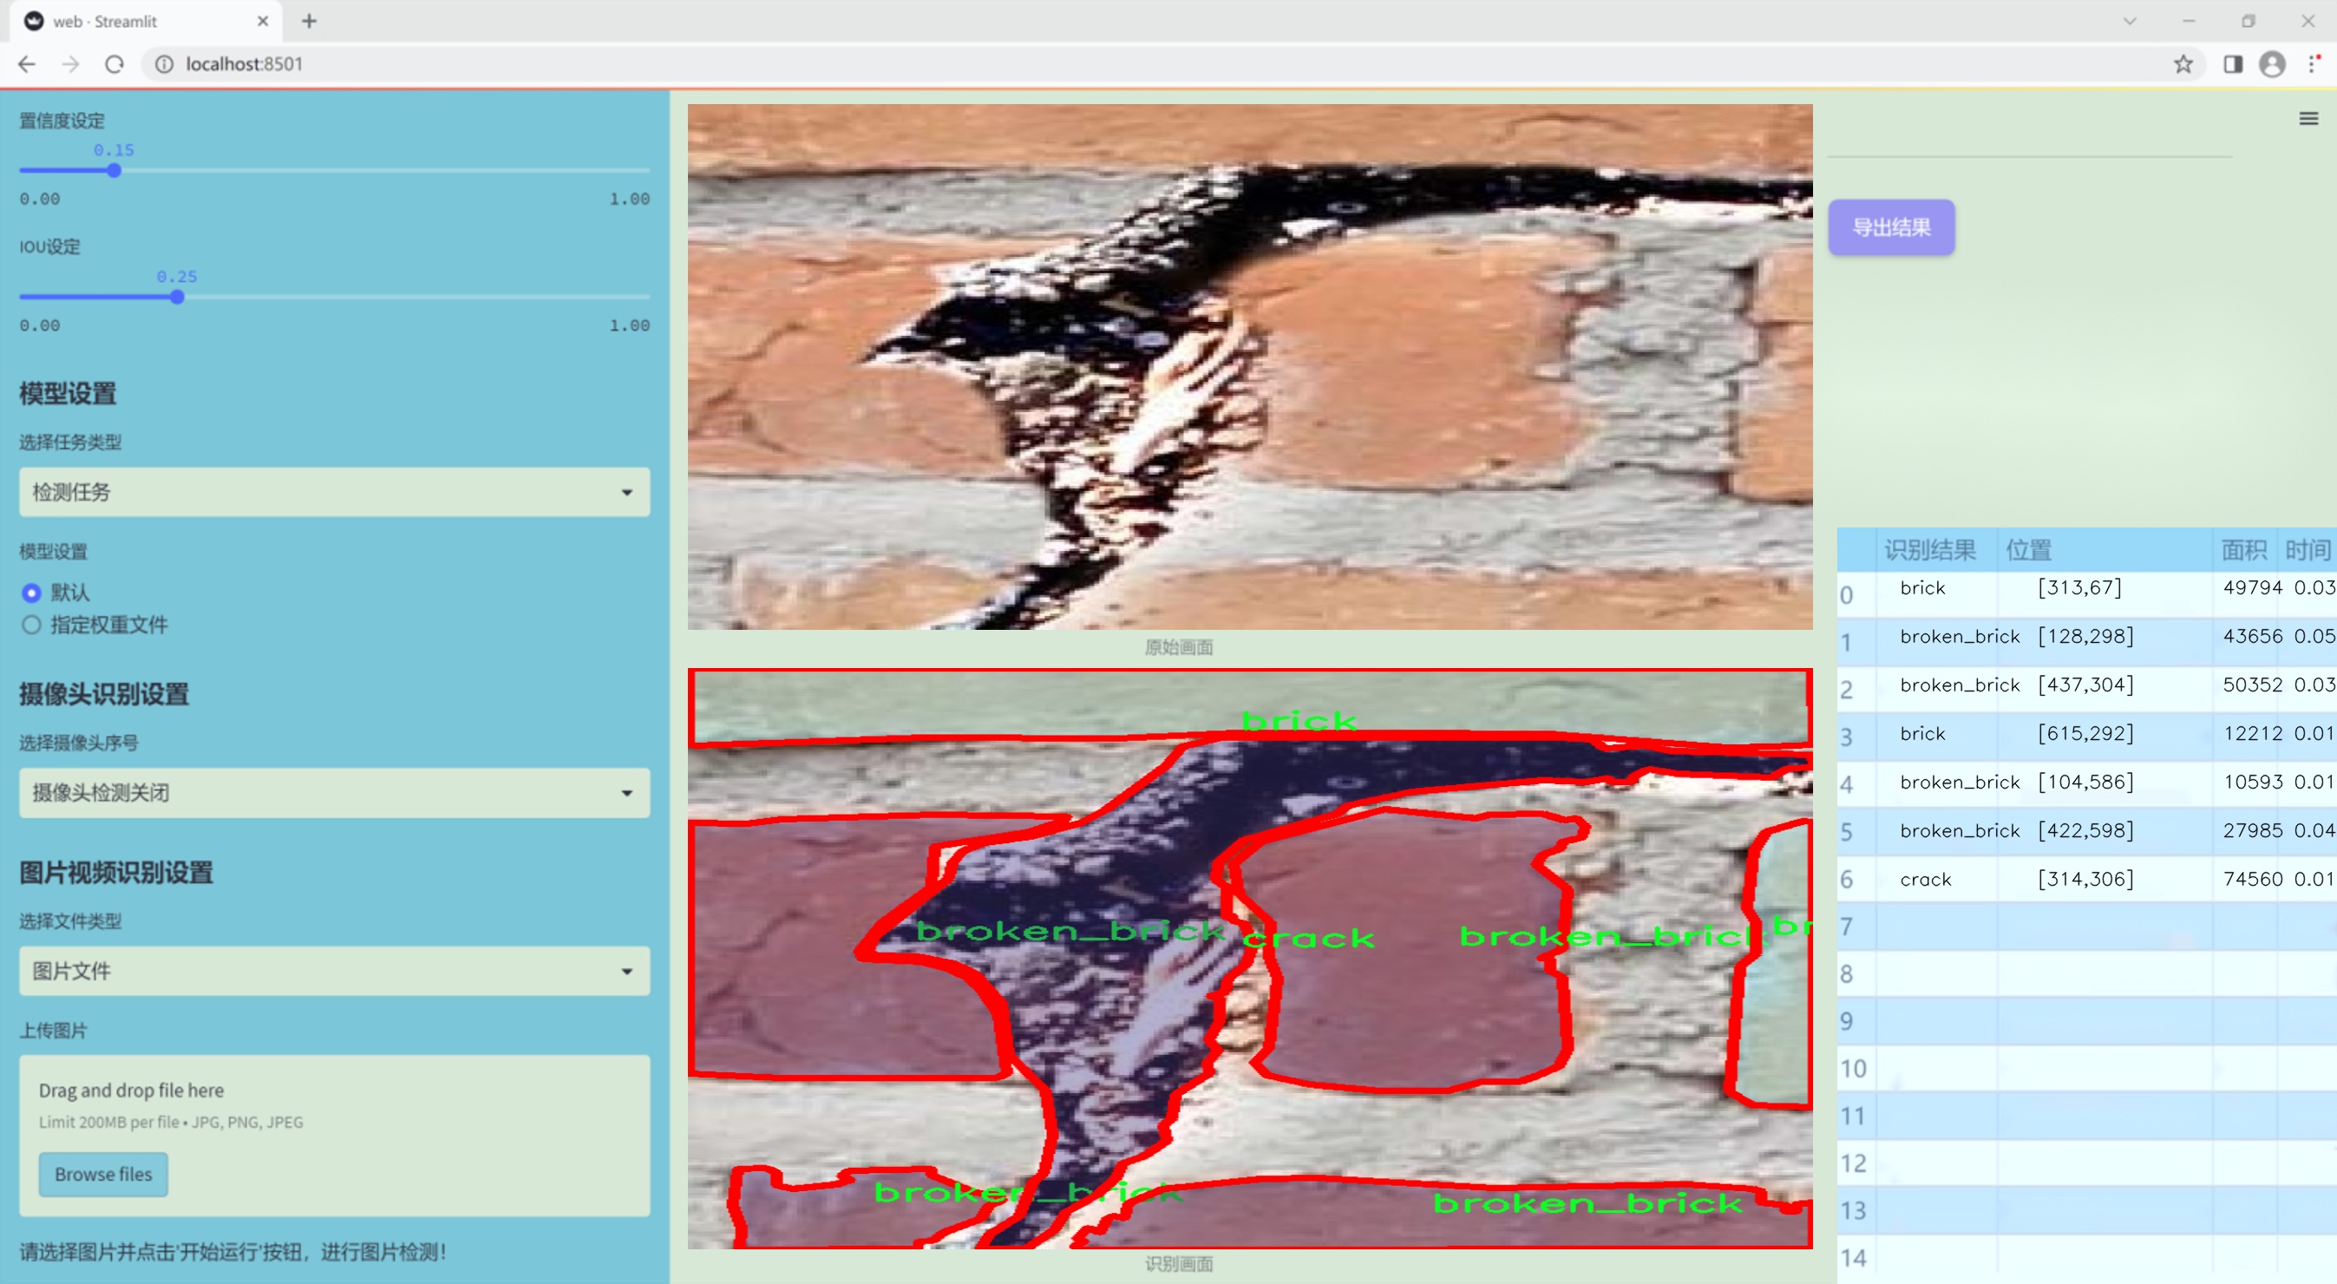This screenshot has width=2337, height=1284.
Task: Select the 指定权重文件 radio option
Action: pyautogui.click(x=32, y=626)
